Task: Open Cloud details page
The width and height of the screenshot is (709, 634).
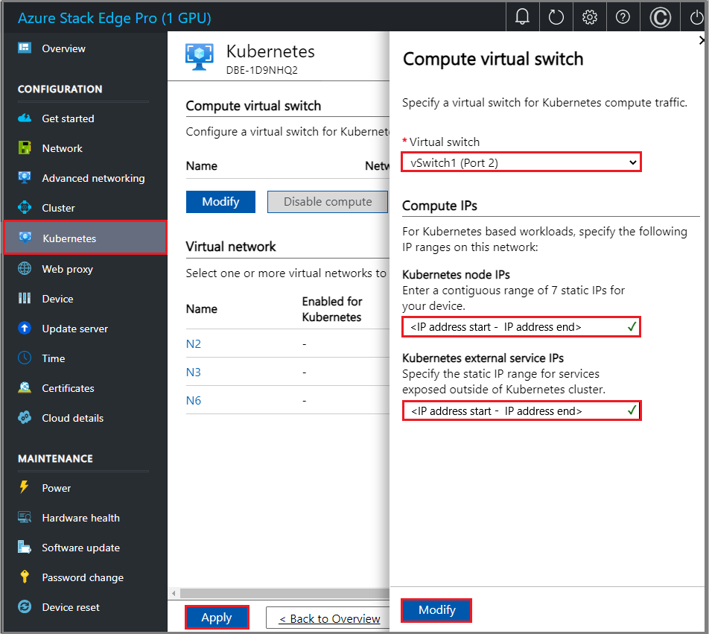Action: click(72, 418)
